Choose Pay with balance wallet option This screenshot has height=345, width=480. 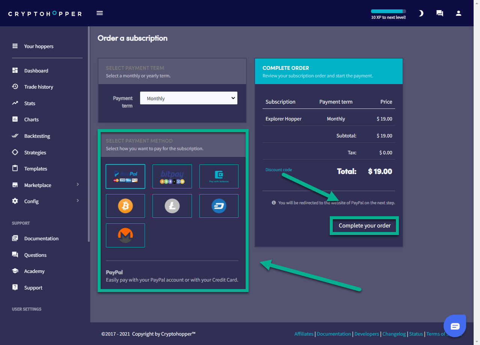click(219, 176)
